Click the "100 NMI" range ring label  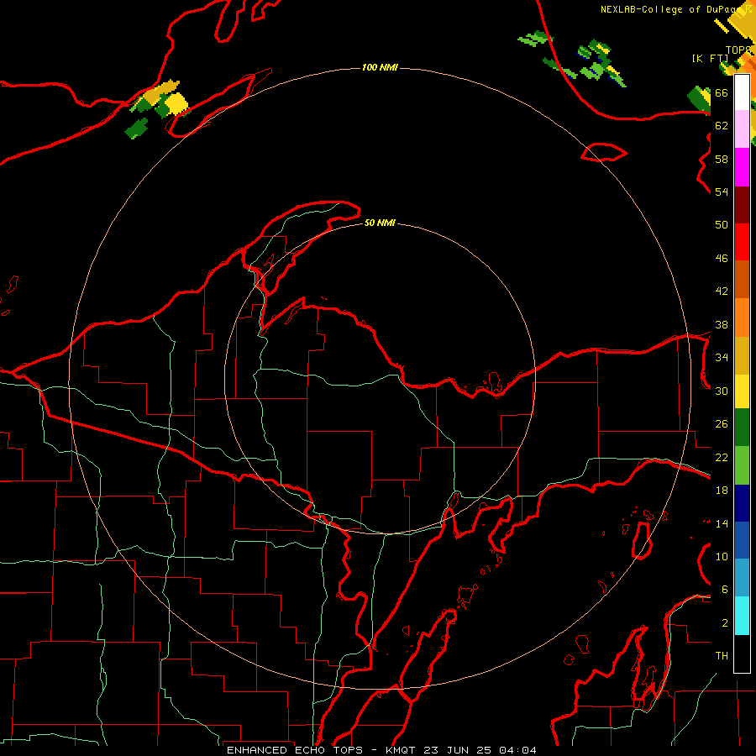coord(380,67)
